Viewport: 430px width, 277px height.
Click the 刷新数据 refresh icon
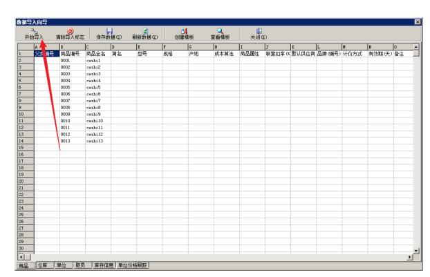pyautogui.click(x=145, y=31)
